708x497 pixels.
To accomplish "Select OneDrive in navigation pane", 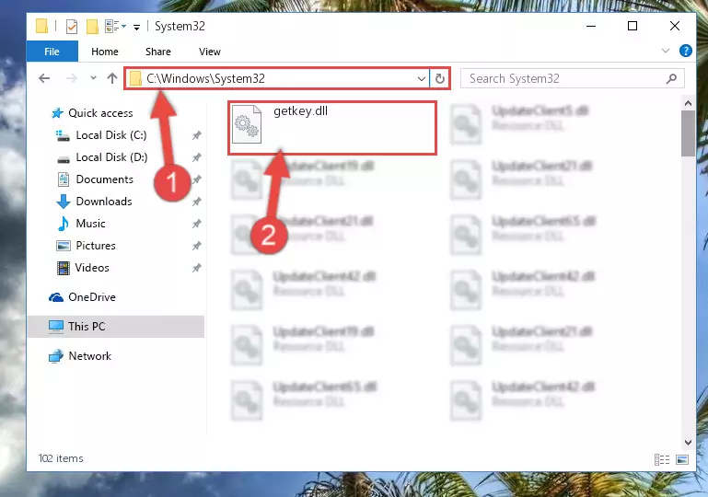I will pos(92,297).
